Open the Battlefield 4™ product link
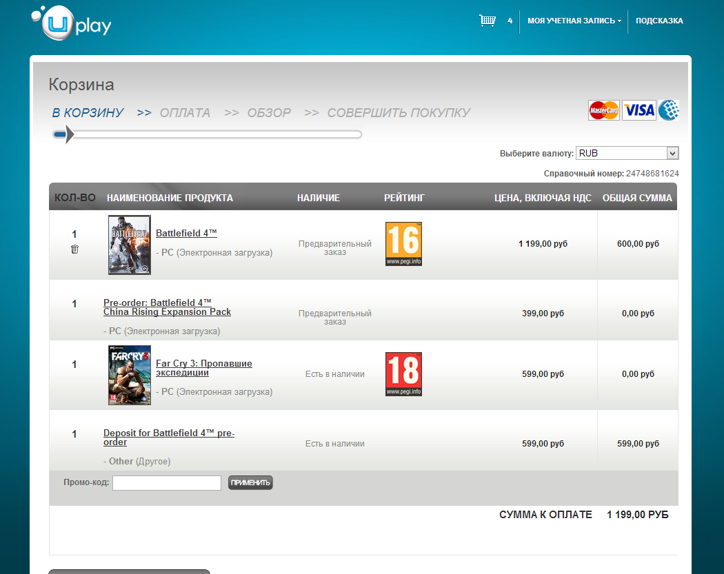724x574 pixels. pyautogui.click(x=187, y=233)
